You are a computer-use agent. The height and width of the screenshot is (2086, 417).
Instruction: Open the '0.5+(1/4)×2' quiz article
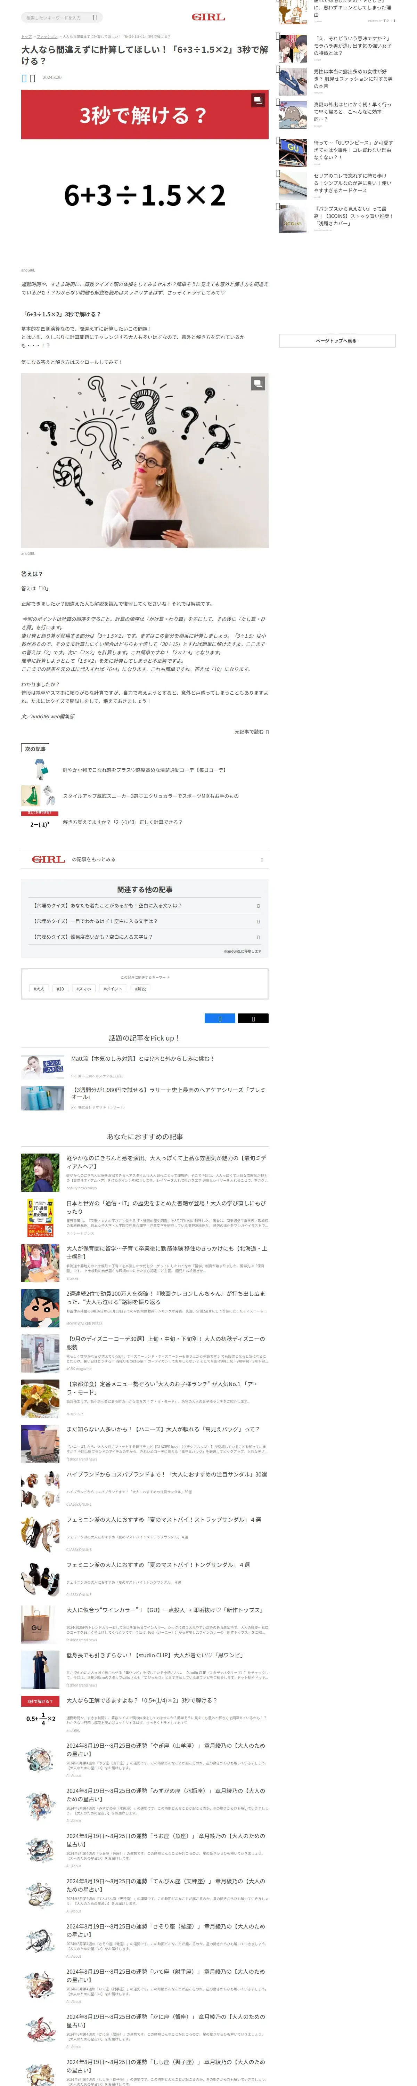pos(142,1700)
